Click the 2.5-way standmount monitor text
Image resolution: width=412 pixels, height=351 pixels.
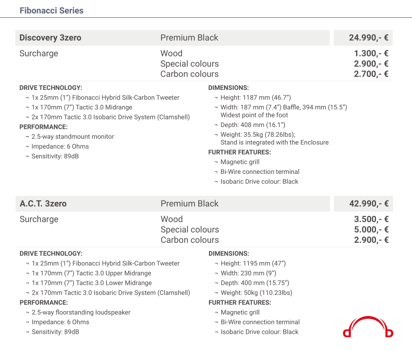73,137
